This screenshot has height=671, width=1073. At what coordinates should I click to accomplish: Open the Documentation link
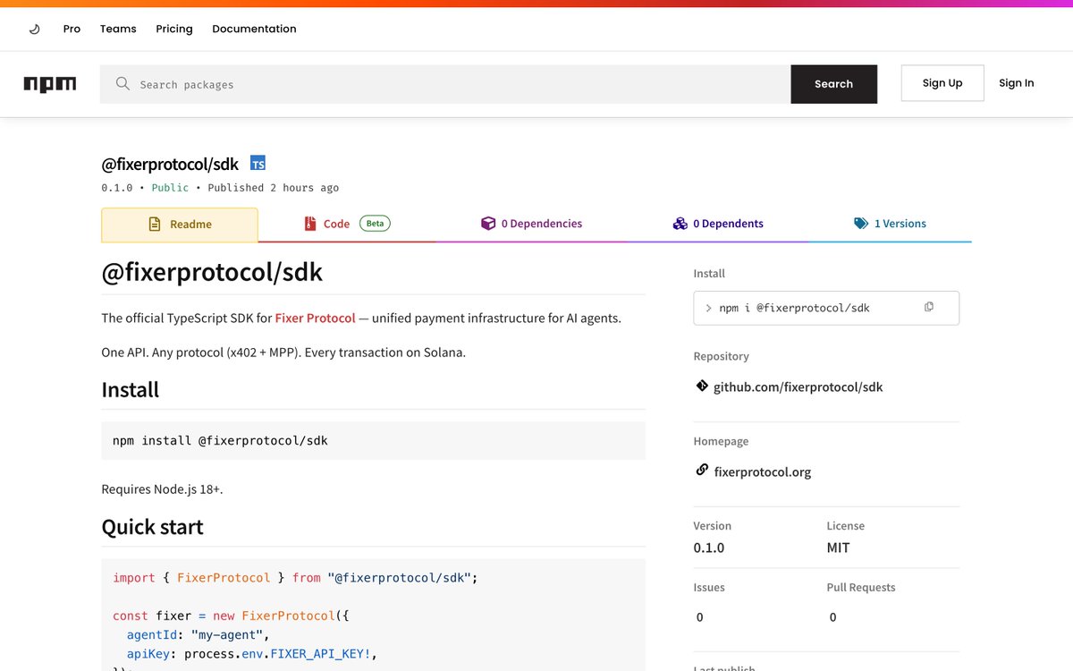click(x=254, y=29)
